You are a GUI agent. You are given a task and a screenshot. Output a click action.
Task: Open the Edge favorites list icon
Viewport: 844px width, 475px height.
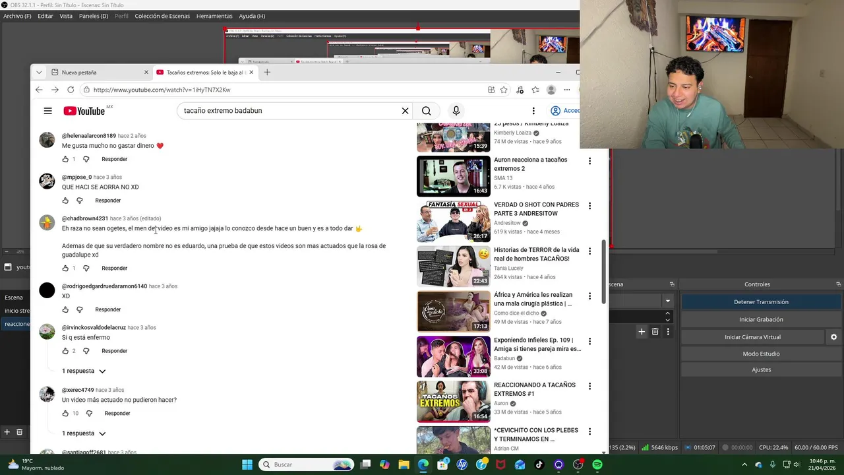[535, 90]
